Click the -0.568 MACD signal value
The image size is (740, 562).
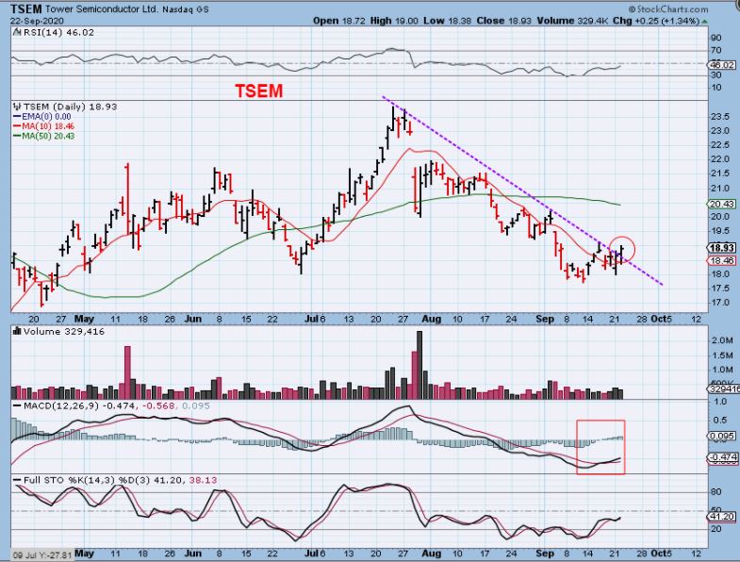158,405
